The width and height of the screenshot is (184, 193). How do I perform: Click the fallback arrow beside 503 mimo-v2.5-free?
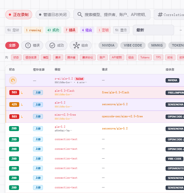22,117
